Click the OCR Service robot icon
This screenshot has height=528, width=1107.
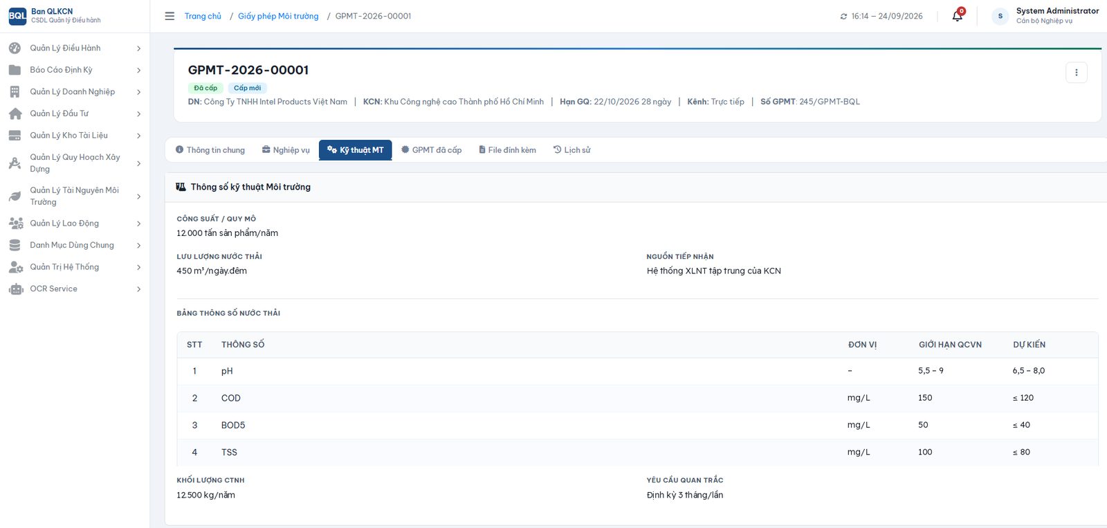pos(15,289)
